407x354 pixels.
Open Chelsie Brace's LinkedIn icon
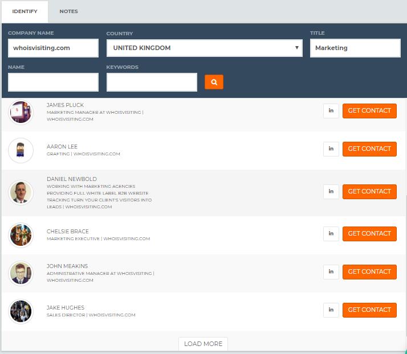(x=331, y=233)
